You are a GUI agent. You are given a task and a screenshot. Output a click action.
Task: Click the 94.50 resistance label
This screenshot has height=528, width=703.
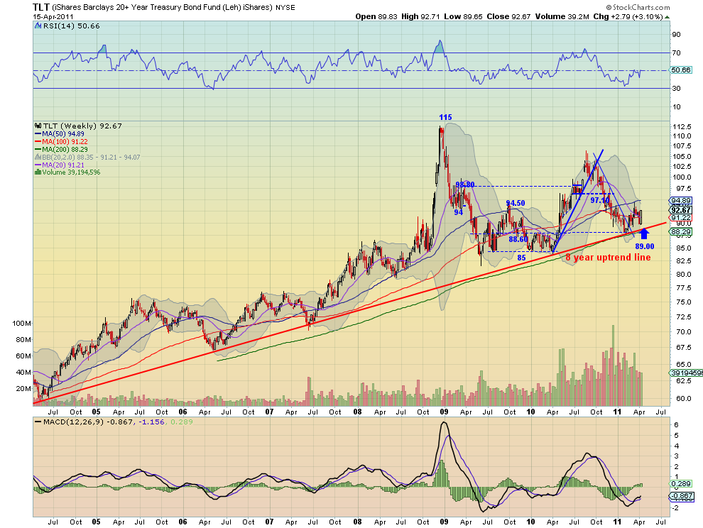pyautogui.click(x=516, y=203)
